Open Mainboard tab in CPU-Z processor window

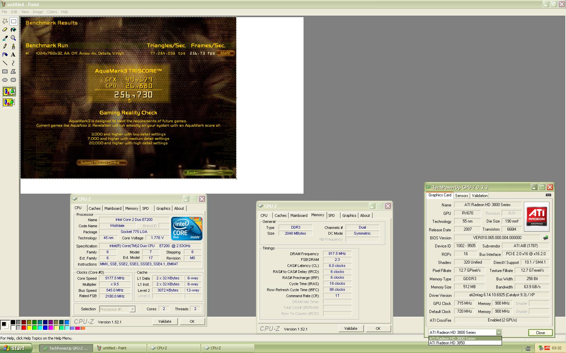113,208
